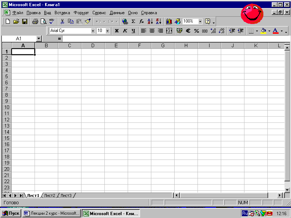Switch to Лекции 2 курс taskbar button
The height and width of the screenshot is (218, 291).
pyautogui.click(x=52, y=213)
